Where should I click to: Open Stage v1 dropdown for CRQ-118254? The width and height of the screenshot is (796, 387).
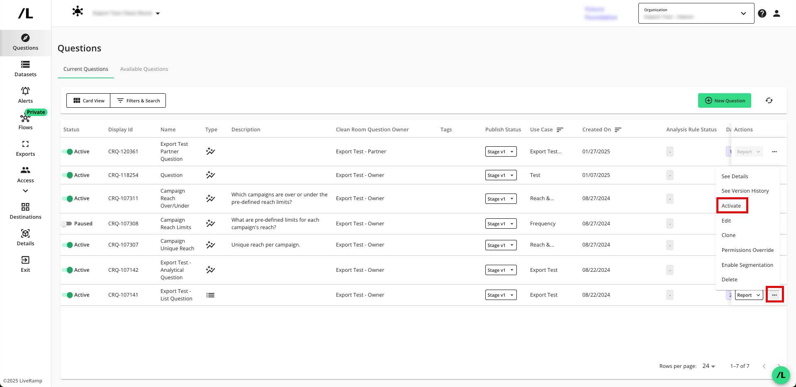point(501,175)
